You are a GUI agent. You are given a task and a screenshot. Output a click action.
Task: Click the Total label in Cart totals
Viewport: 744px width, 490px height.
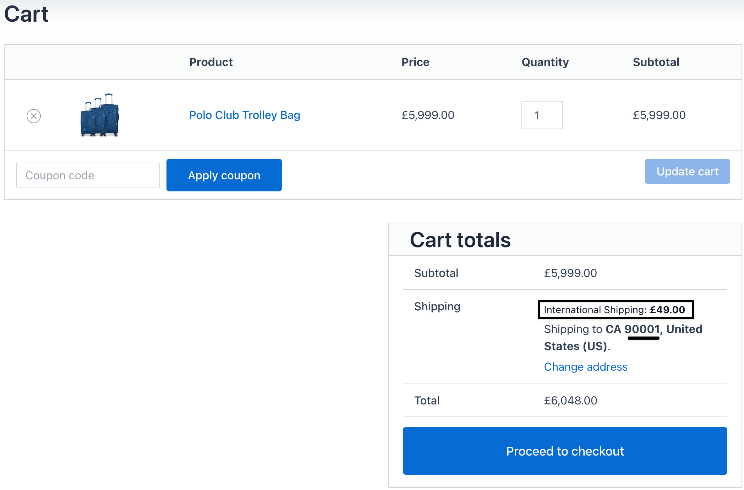click(x=427, y=401)
